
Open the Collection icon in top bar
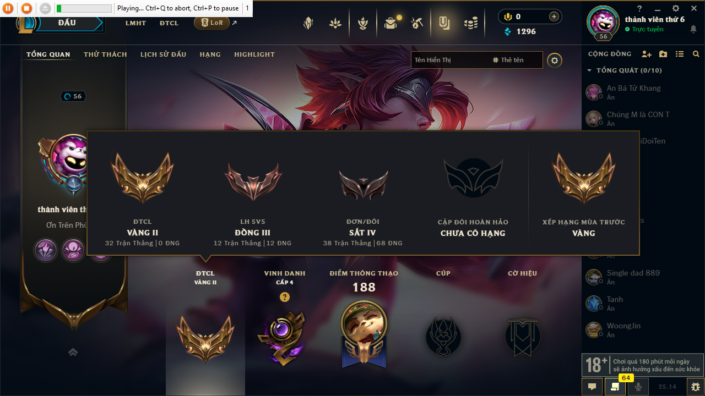coord(443,23)
